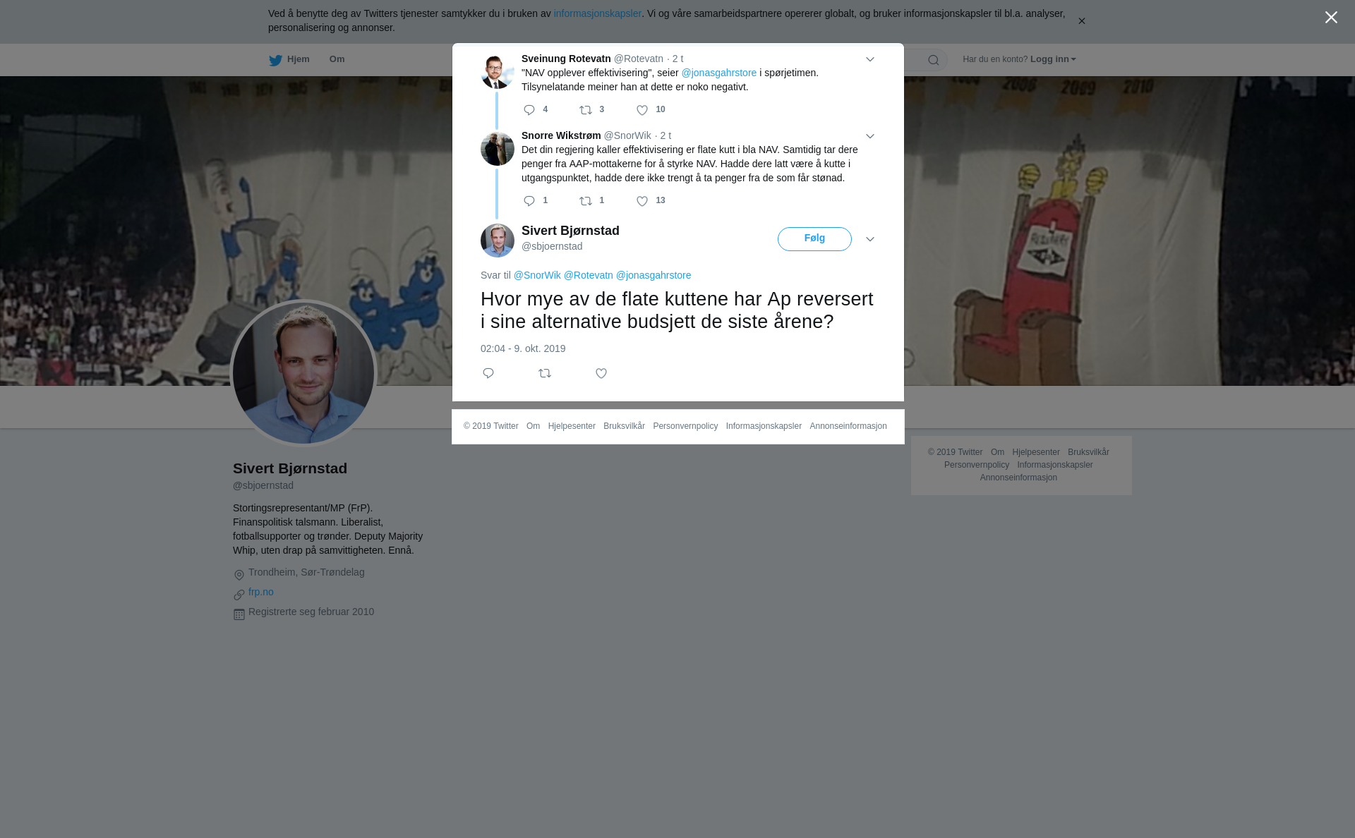Like Sveinung Rotevatn's tweet with heart icon
Image resolution: width=1355 pixels, height=838 pixels.
pos(642,110)
